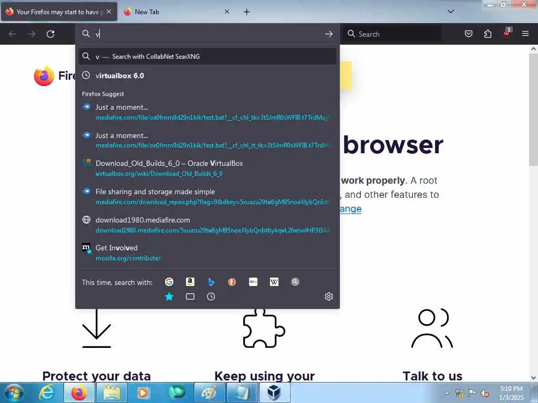Click the scrollbar up arrow
The image size is (538, 403).
(533, 49)
